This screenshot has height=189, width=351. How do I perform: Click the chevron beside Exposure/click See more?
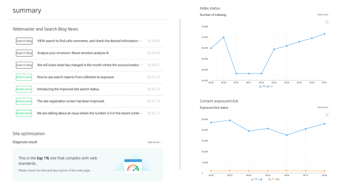pyautogui.click(x=329, y=107)
